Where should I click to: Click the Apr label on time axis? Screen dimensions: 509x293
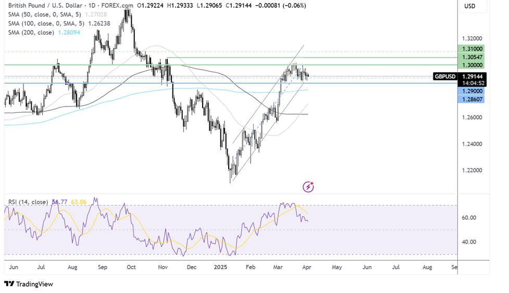tap(307, 268)
